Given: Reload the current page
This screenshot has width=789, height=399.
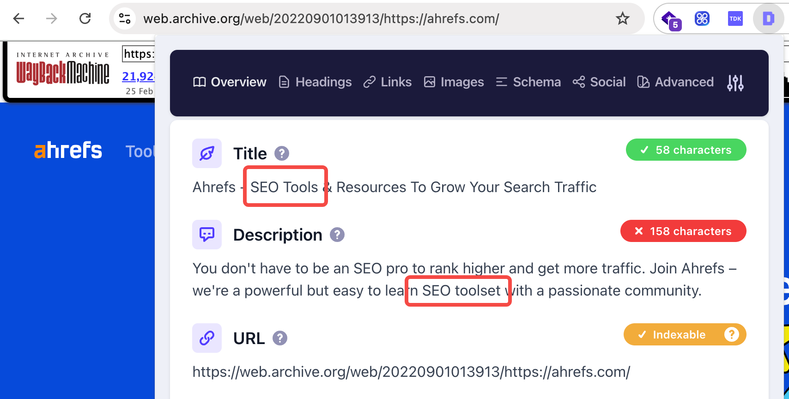Looking at the screenshot, I should 85,18.
